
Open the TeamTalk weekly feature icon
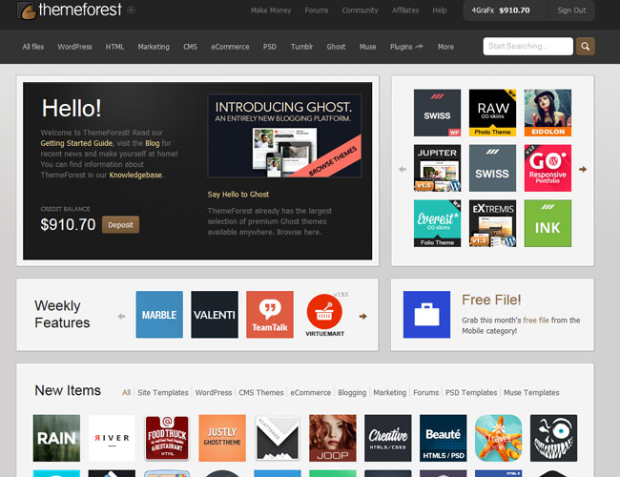point(270,315)
